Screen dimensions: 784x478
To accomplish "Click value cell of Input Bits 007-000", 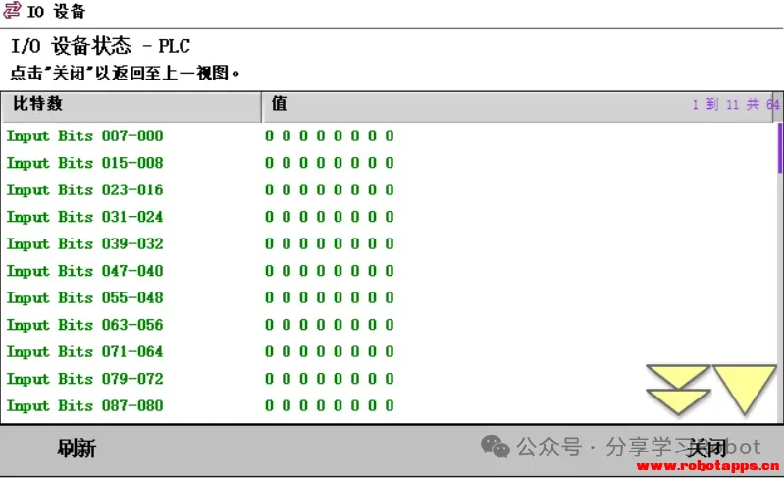I will tap(330, 135).
